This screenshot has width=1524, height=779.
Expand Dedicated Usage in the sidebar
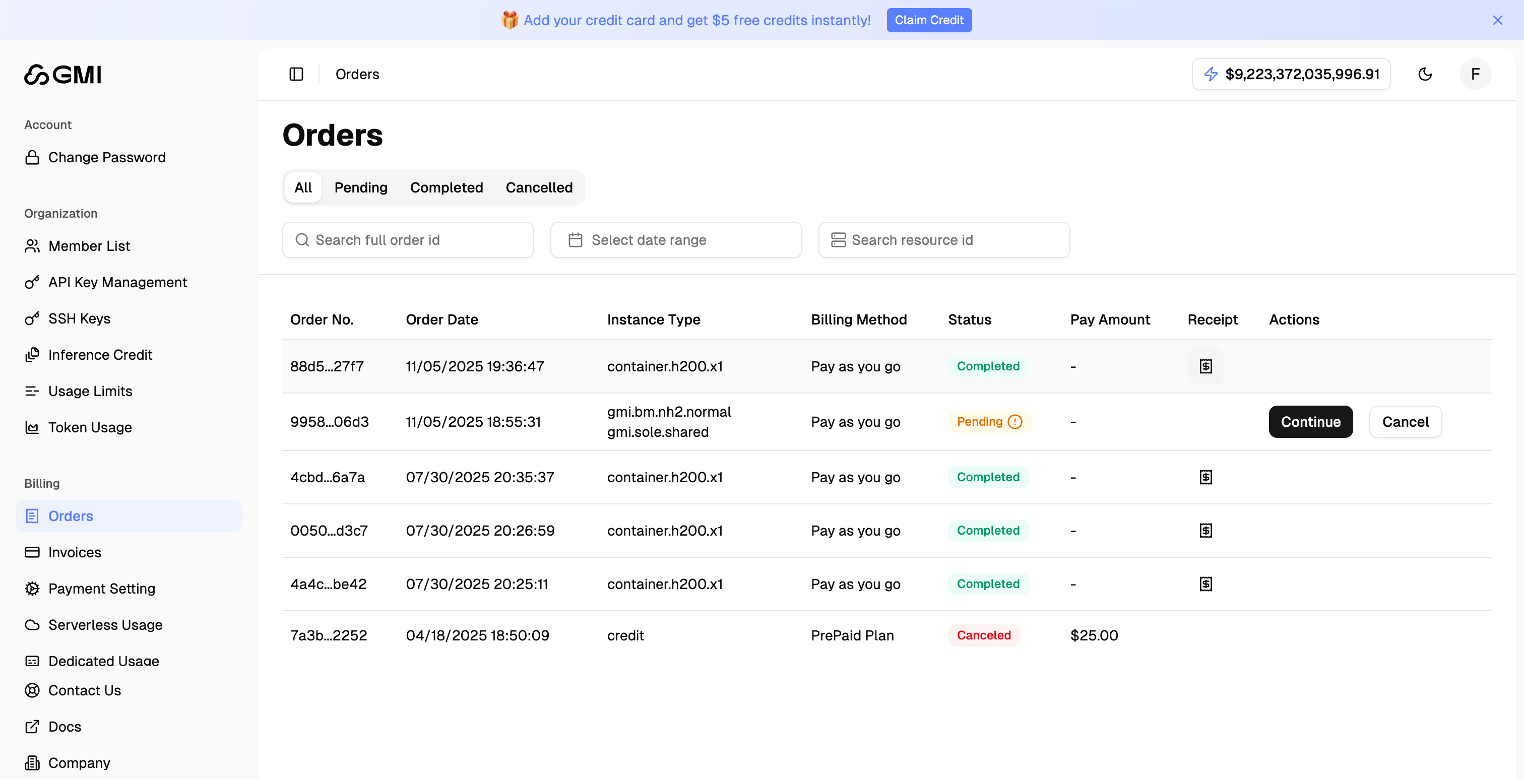[x=103, y=661]
